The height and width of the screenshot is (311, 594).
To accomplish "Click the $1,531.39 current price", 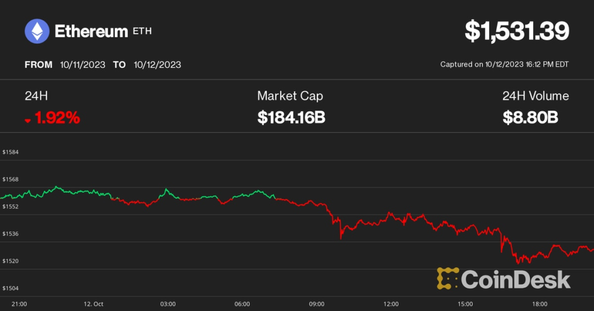I will click(x=516, y=31).
